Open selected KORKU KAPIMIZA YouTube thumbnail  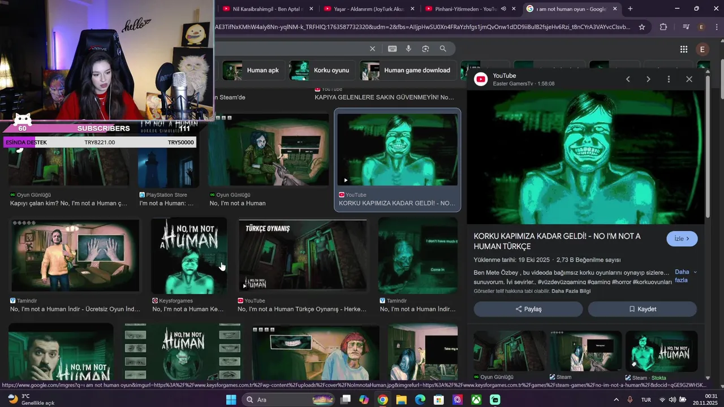tap(398, 150)
